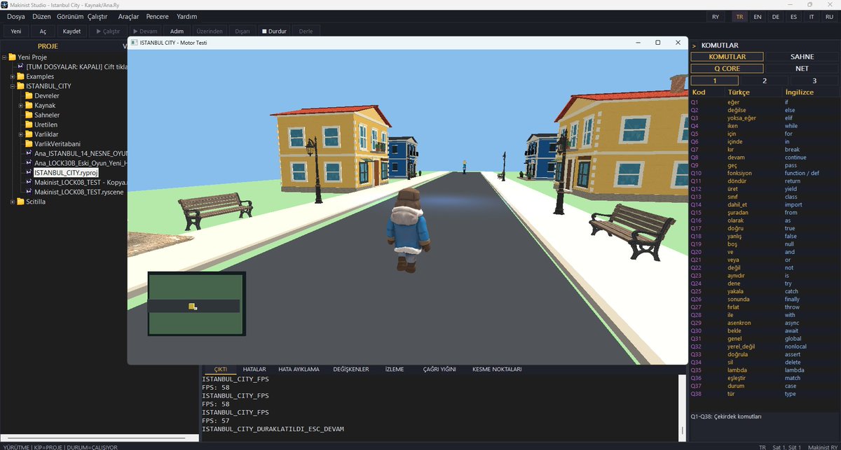Click the VarlikVeritabani folder icon
The width and height of the screenshot is (841, 450).
click(29, 143)
